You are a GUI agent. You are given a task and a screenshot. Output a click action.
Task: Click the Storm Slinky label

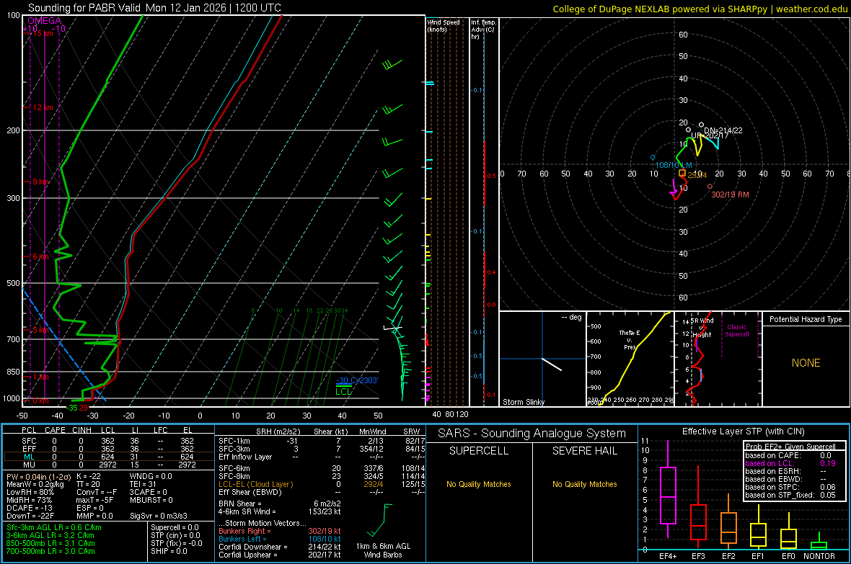523,402
